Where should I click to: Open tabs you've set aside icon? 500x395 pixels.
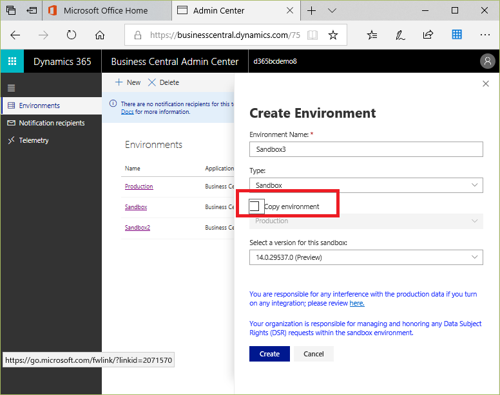[x=11, y=10]
